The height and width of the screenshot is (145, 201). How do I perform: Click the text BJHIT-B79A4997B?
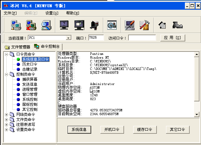point(104,73)
